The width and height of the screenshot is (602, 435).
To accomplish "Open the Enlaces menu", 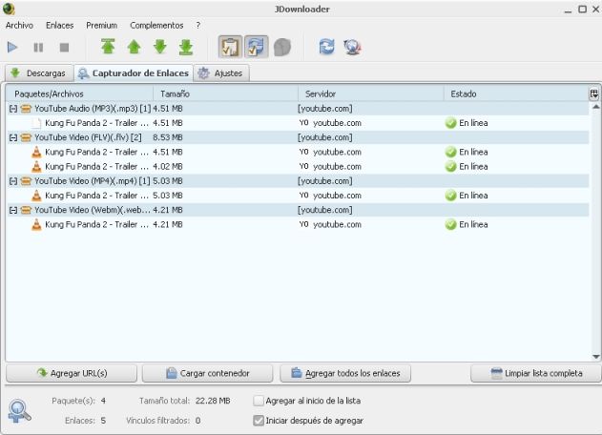I will [x=59, y=26].
